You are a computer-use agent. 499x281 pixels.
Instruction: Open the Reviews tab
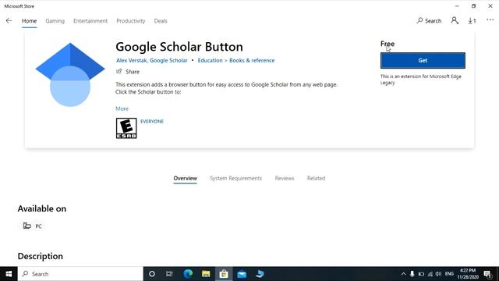pyautogui.click(x=285, y=178)
